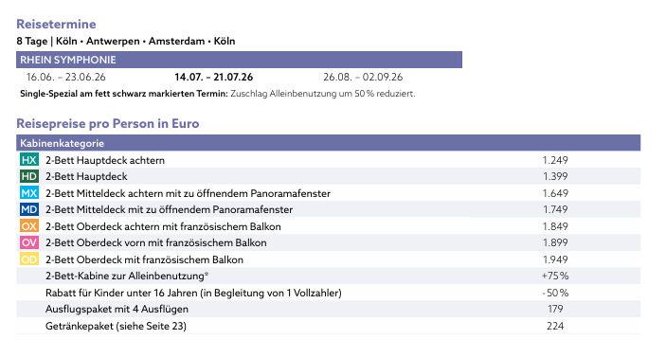The width and height of the screenshot is (666, 357).
Task: Click the +75% Alleinbenutzung surcharge value
Action: coord(555,276)
